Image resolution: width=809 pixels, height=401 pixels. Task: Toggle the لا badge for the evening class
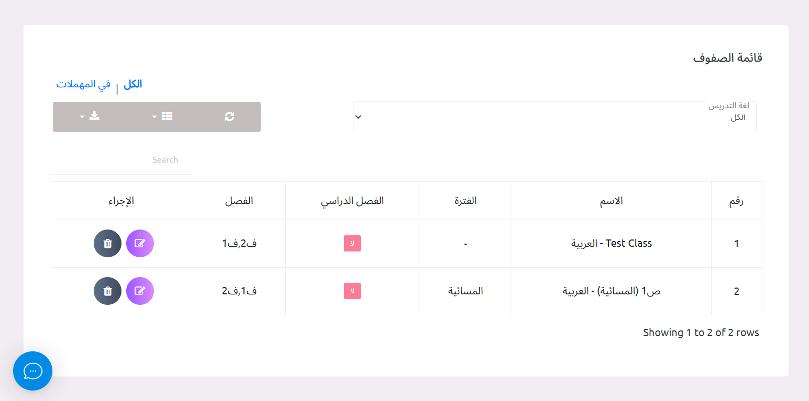tap(352, 291)
